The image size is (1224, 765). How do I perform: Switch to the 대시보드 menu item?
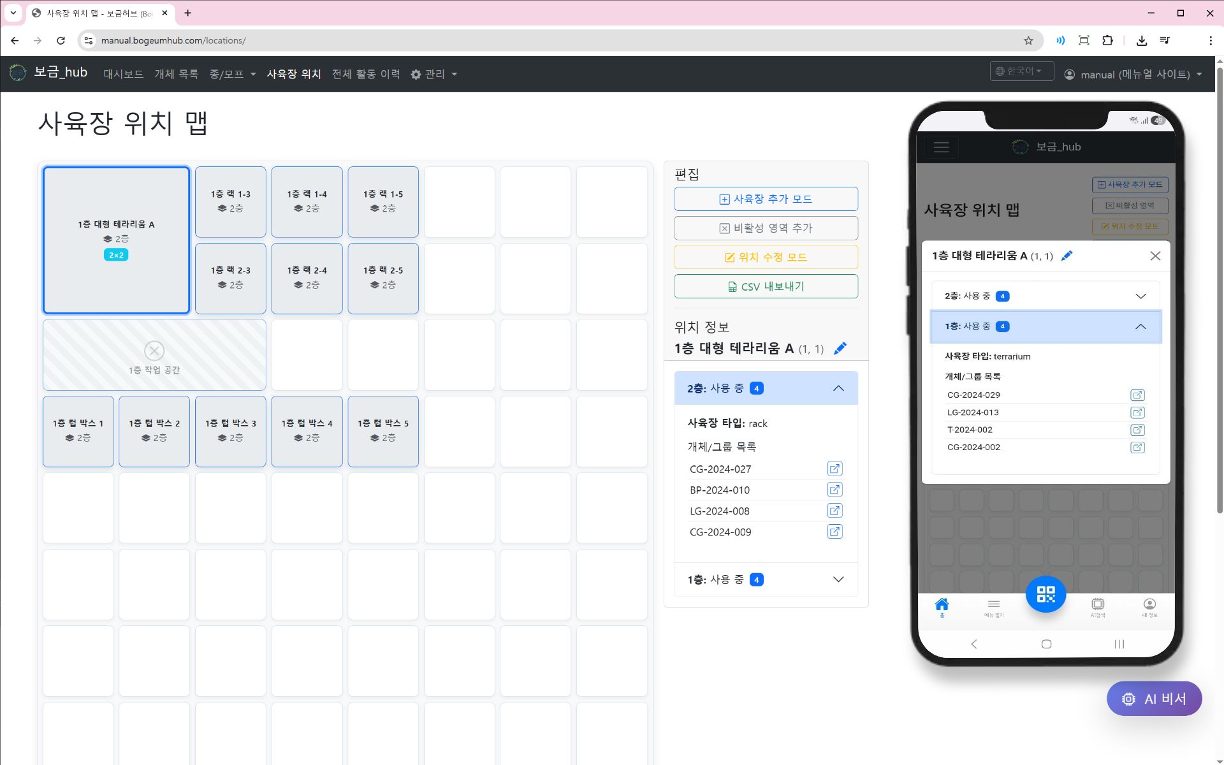click(x=123, y=74)
